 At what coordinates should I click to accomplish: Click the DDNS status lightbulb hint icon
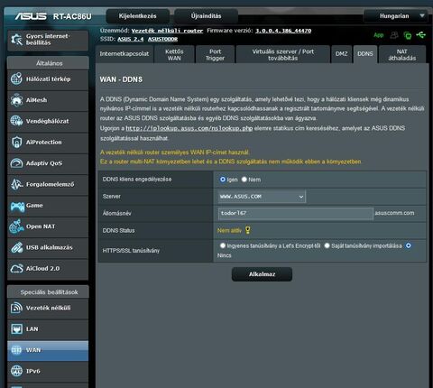pos(247,230)
